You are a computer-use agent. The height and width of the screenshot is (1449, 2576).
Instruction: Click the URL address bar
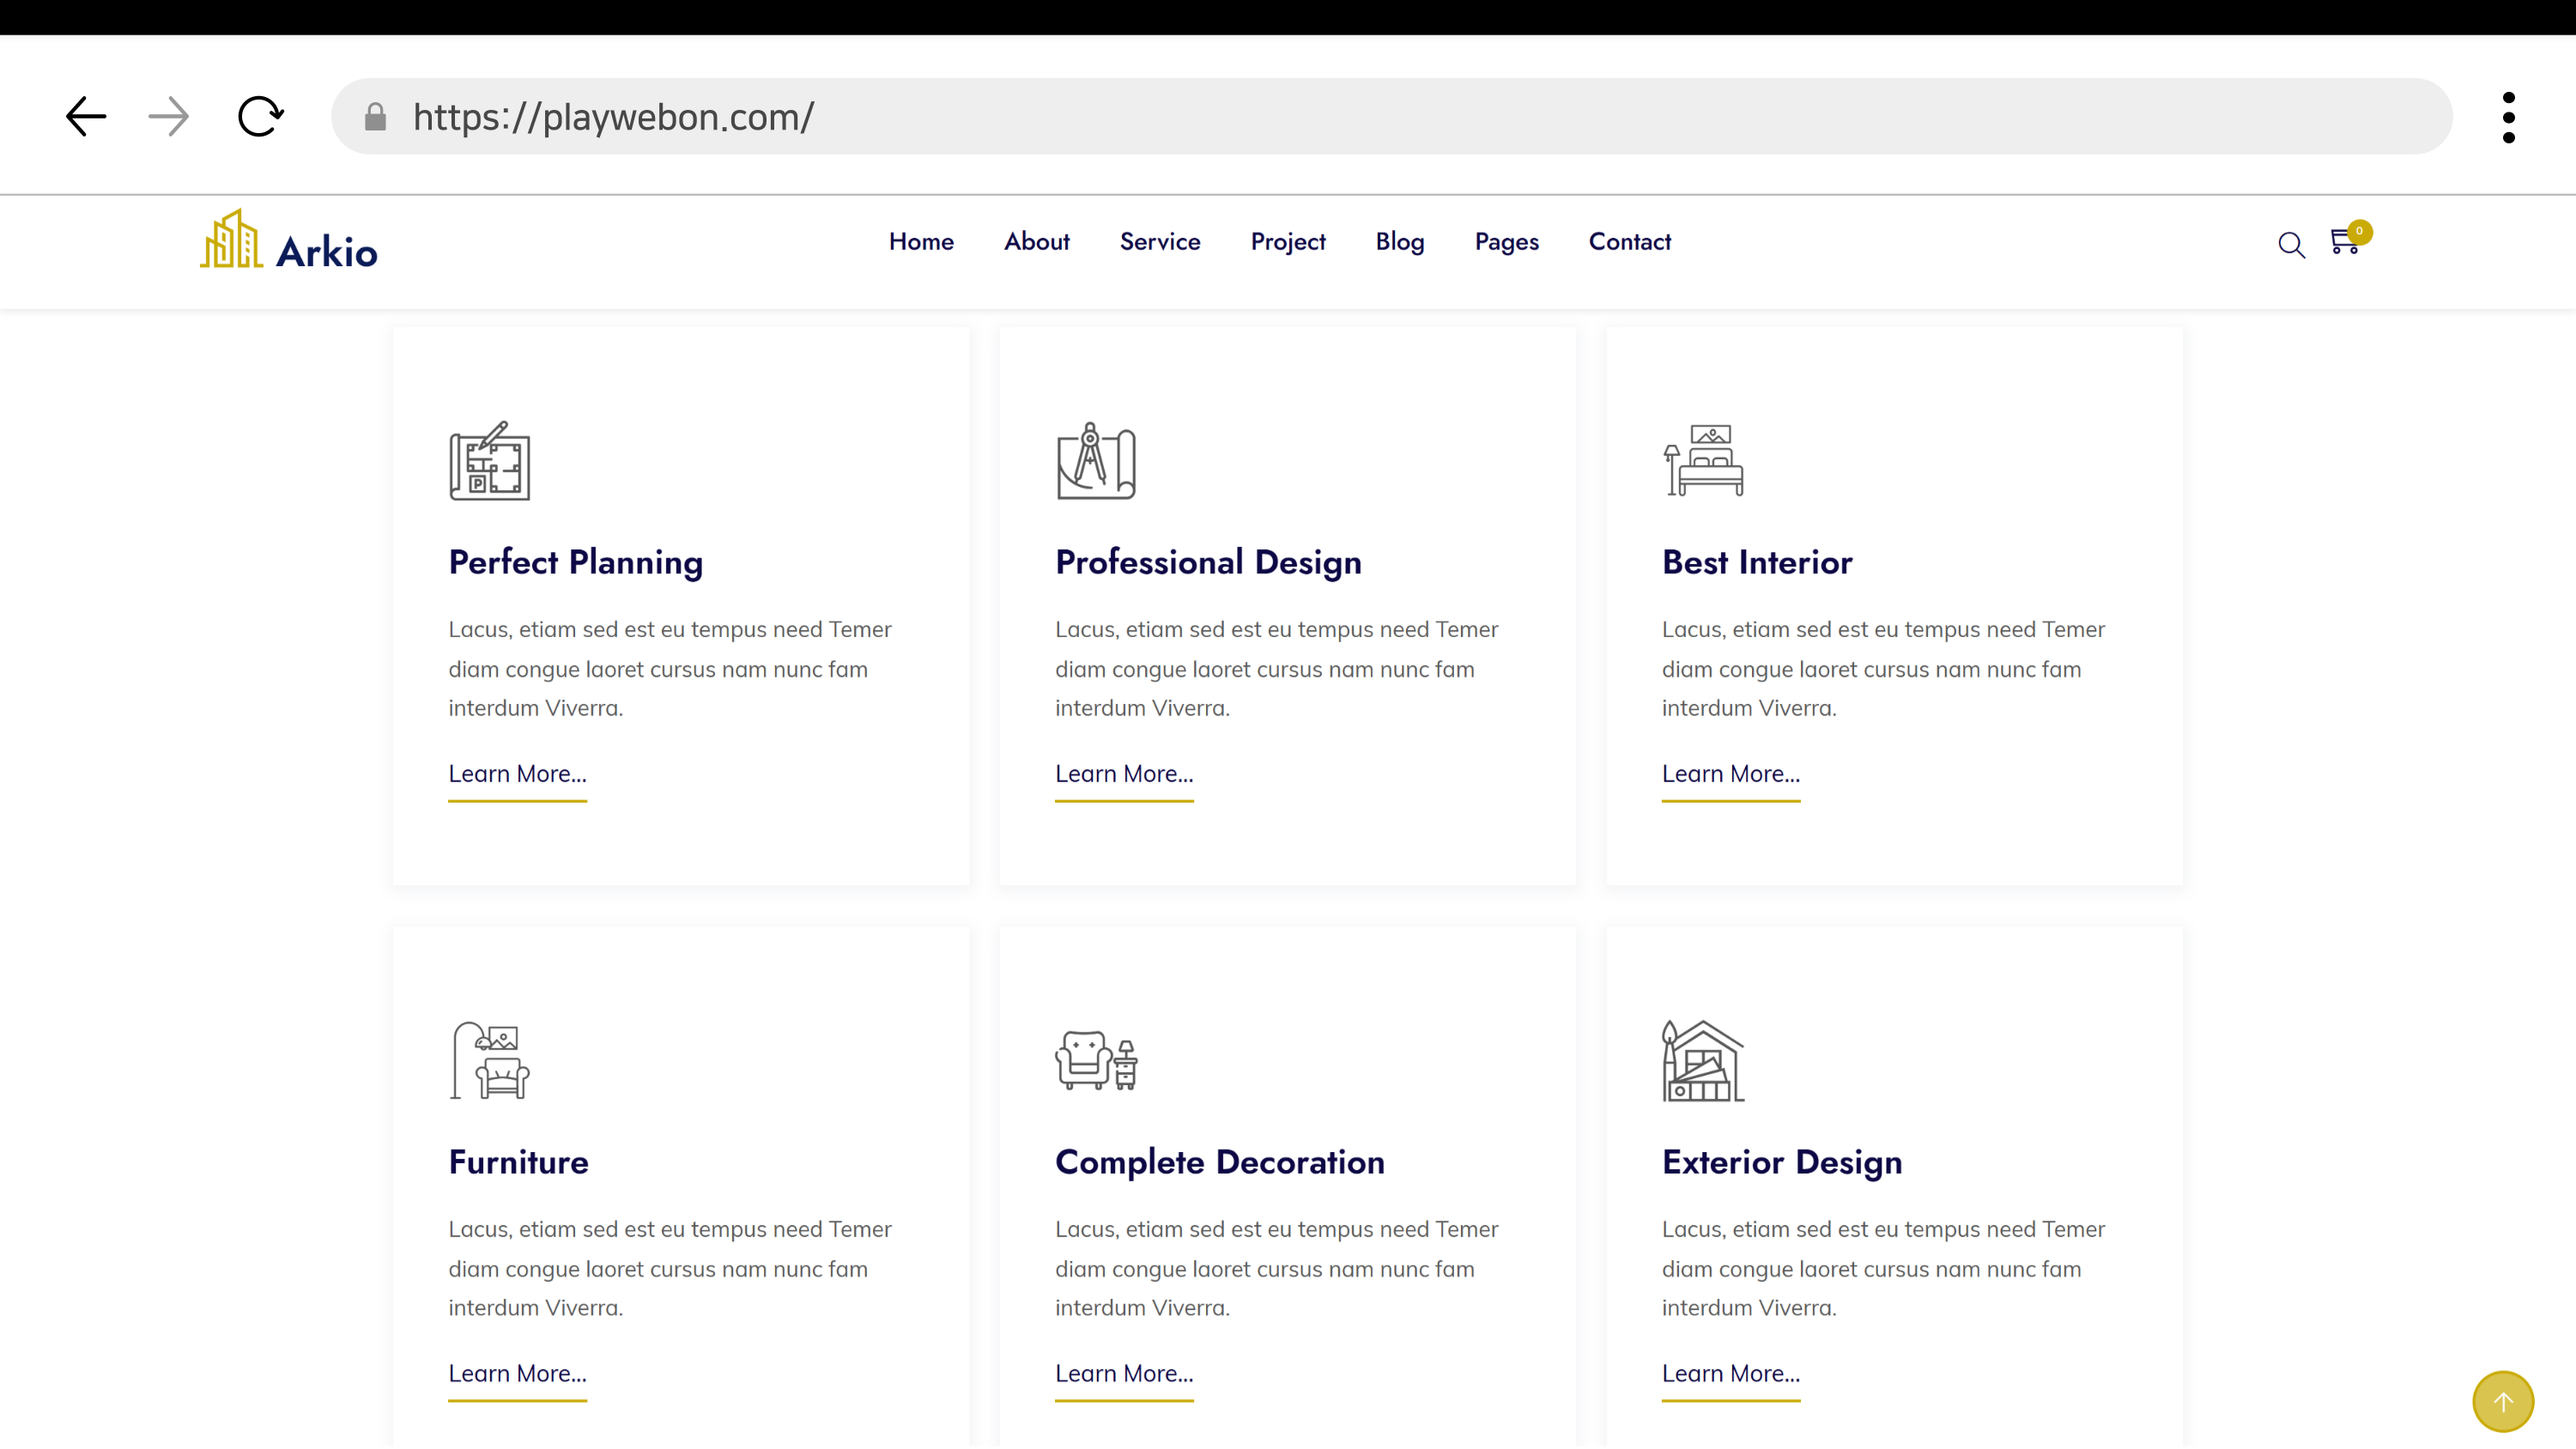coord(1400,117)
